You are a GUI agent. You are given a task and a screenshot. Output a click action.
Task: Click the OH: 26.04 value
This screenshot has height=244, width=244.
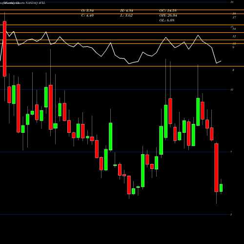168,16
